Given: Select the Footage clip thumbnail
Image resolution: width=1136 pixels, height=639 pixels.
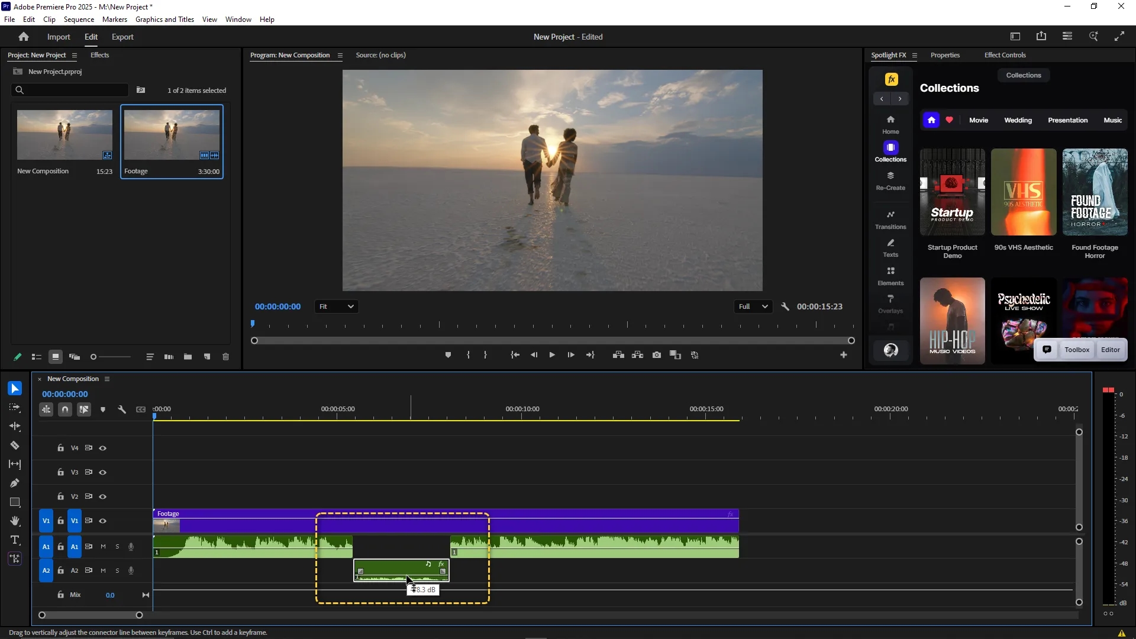Looking at the screenshot, I should (172, 135).
